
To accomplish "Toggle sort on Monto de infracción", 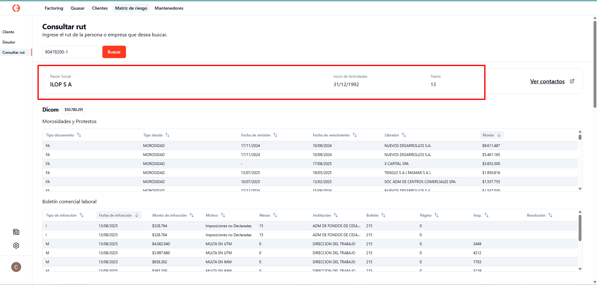I will [191, 215].
